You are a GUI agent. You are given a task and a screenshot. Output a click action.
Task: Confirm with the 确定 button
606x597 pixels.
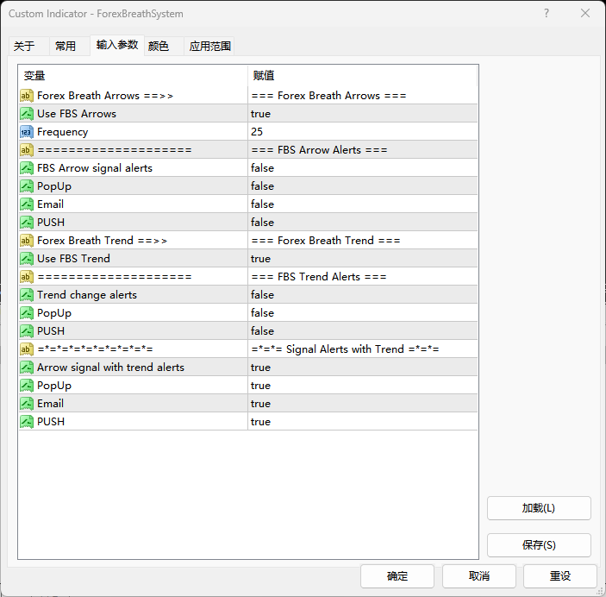397,576
